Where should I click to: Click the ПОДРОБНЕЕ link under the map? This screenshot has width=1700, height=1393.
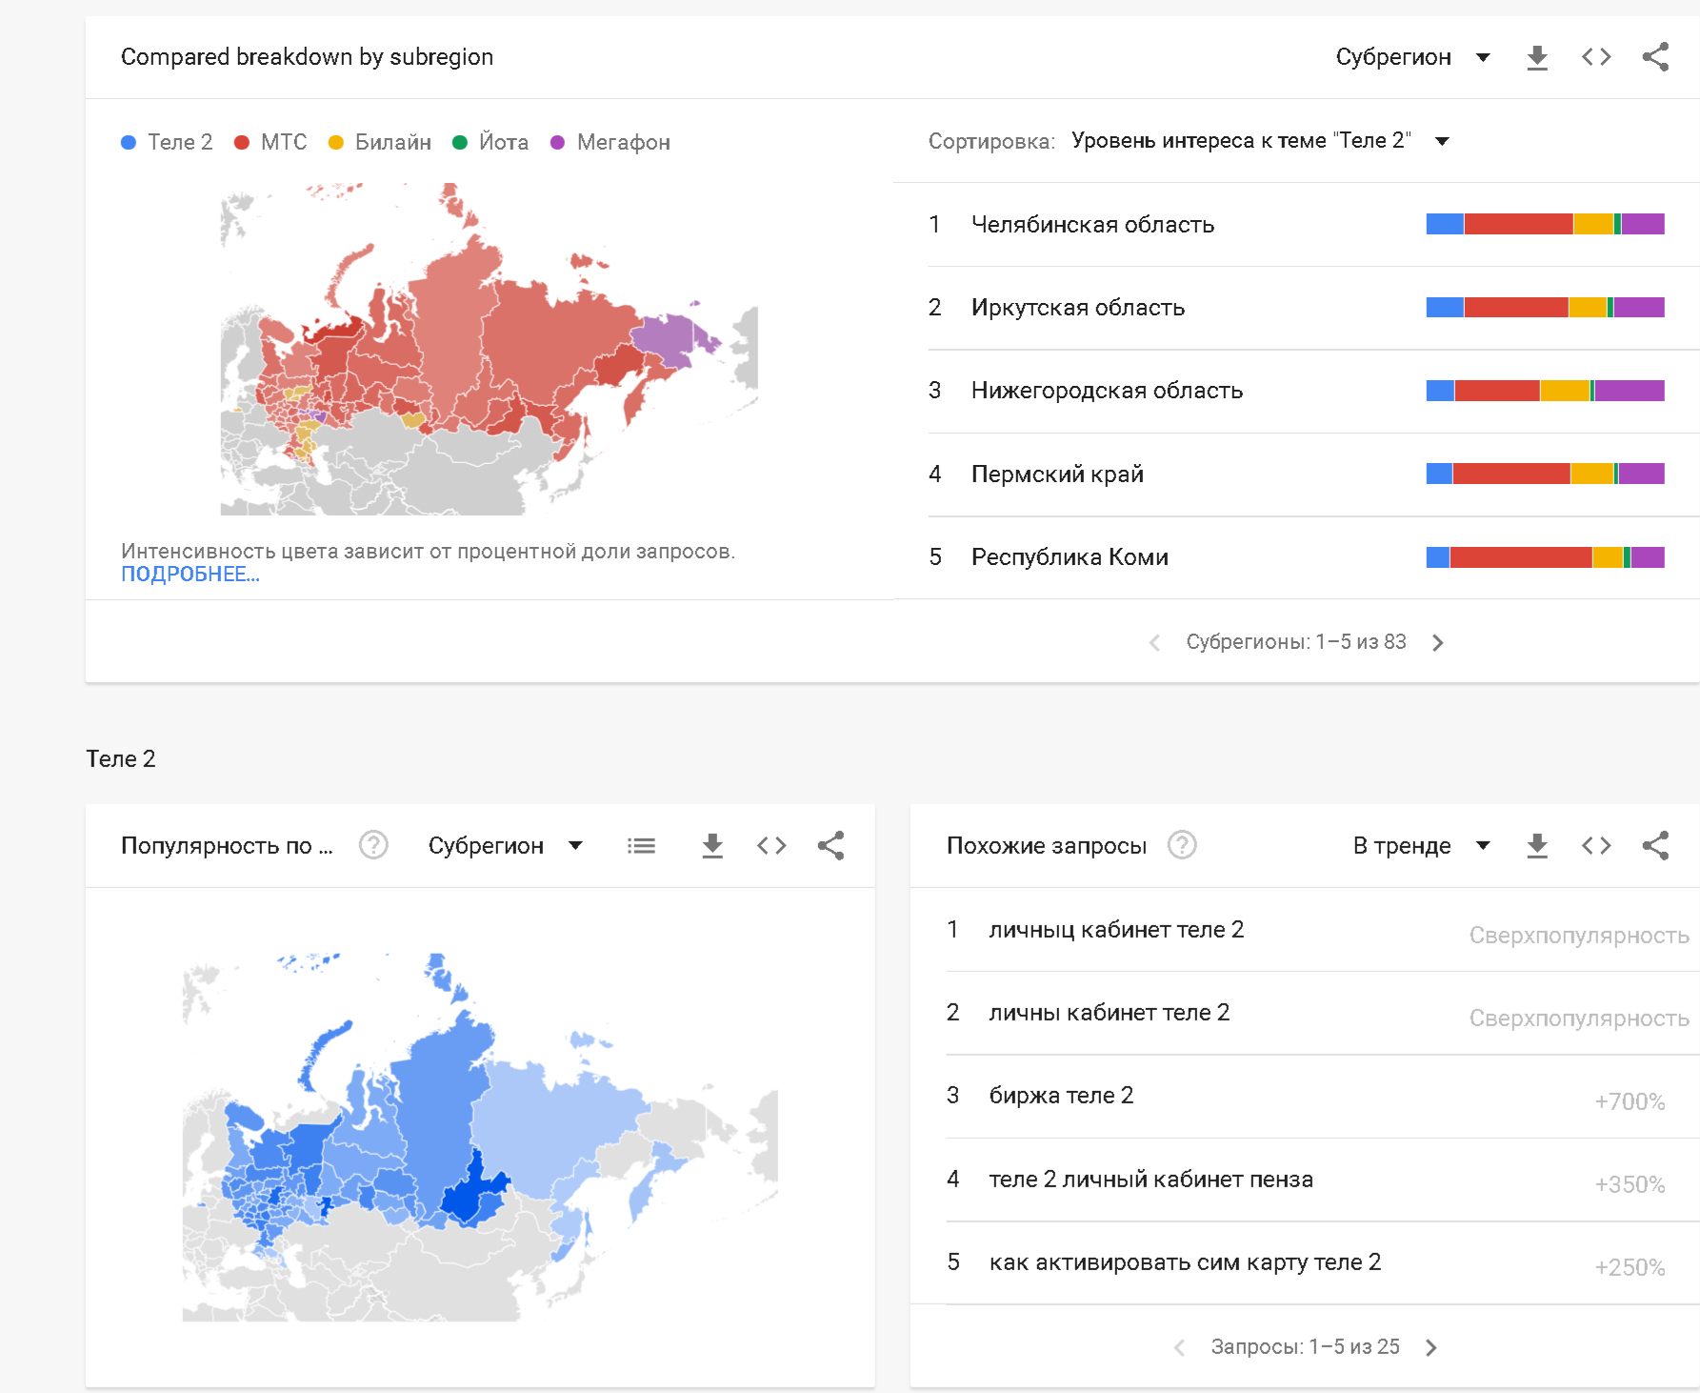point(190,575)
